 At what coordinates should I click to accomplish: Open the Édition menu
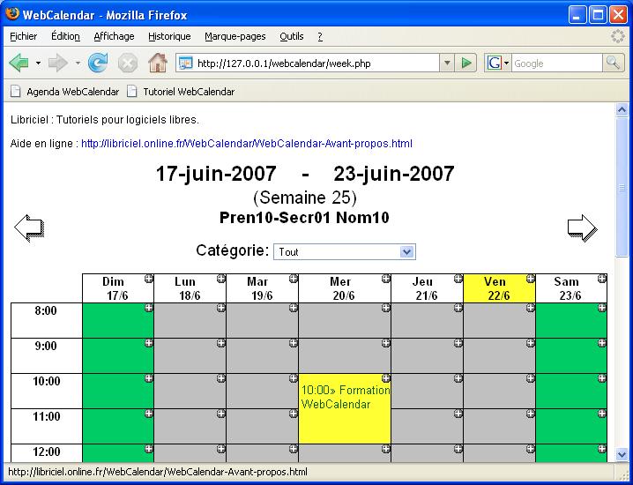[x=65, y=36]
